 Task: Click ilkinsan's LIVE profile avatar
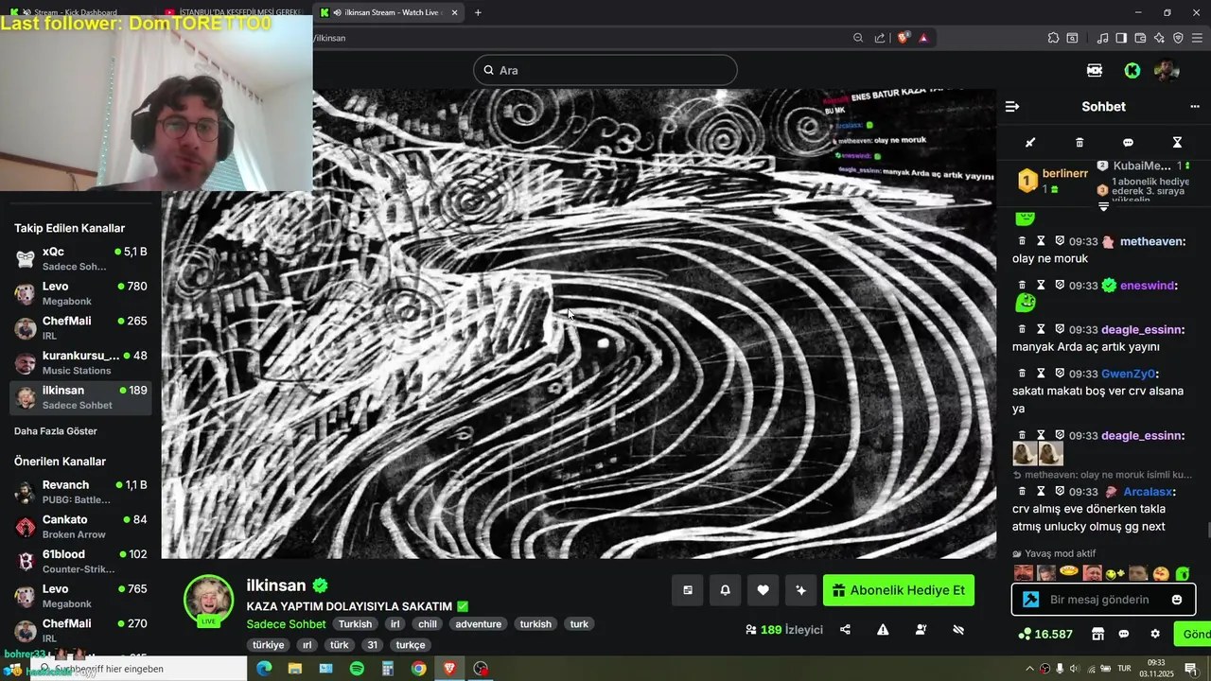tap(208, 599)
